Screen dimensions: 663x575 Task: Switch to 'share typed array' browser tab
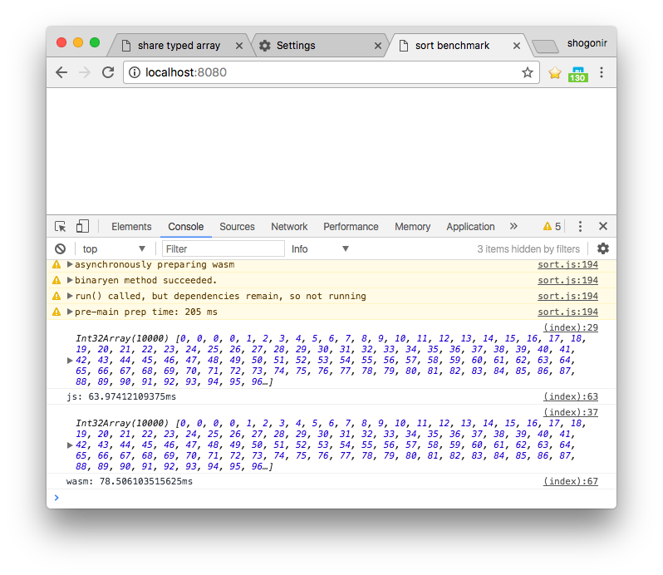click(x=178, y=45)
